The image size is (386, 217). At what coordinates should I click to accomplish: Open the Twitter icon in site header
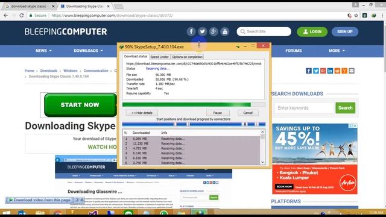tap(203, 31)
